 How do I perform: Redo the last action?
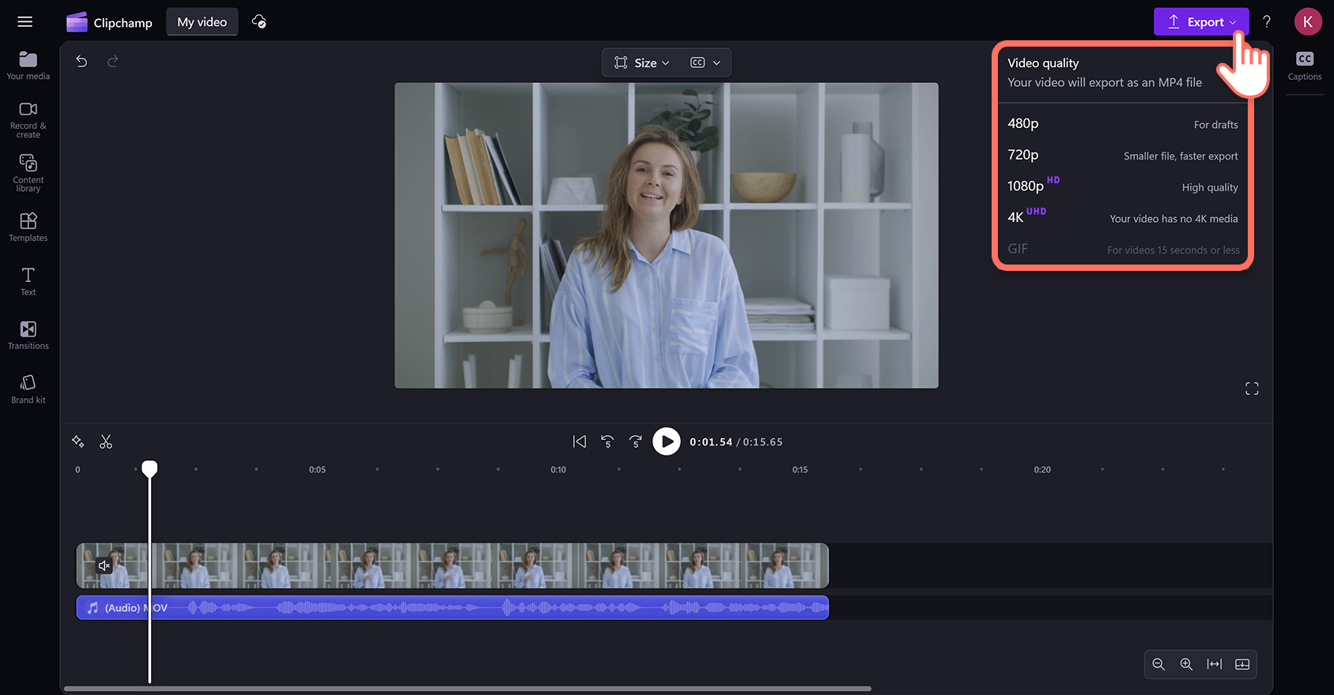112,61
